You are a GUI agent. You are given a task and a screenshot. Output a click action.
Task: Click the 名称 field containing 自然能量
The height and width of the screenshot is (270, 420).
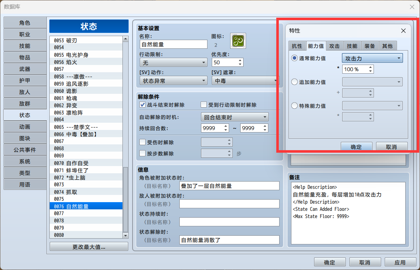coord(174,44)
